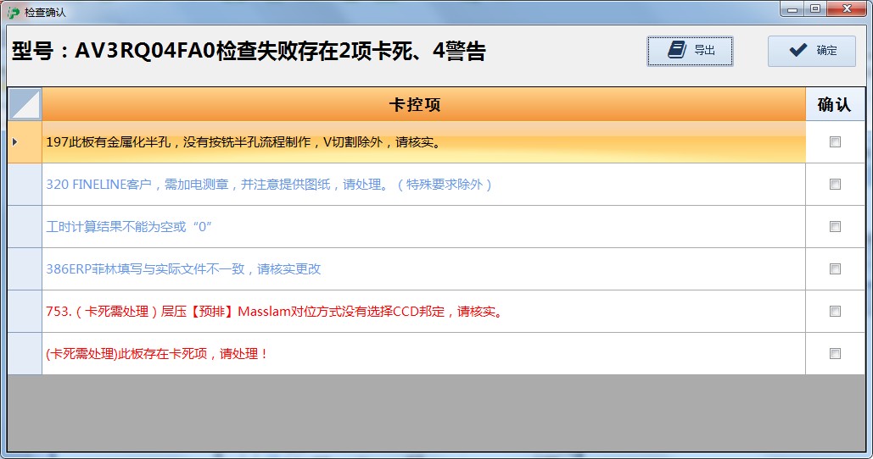Screen dimensions: 873x459
Task: Click the row header of 此板存在卡死项 row
Action: pos(25,353)
